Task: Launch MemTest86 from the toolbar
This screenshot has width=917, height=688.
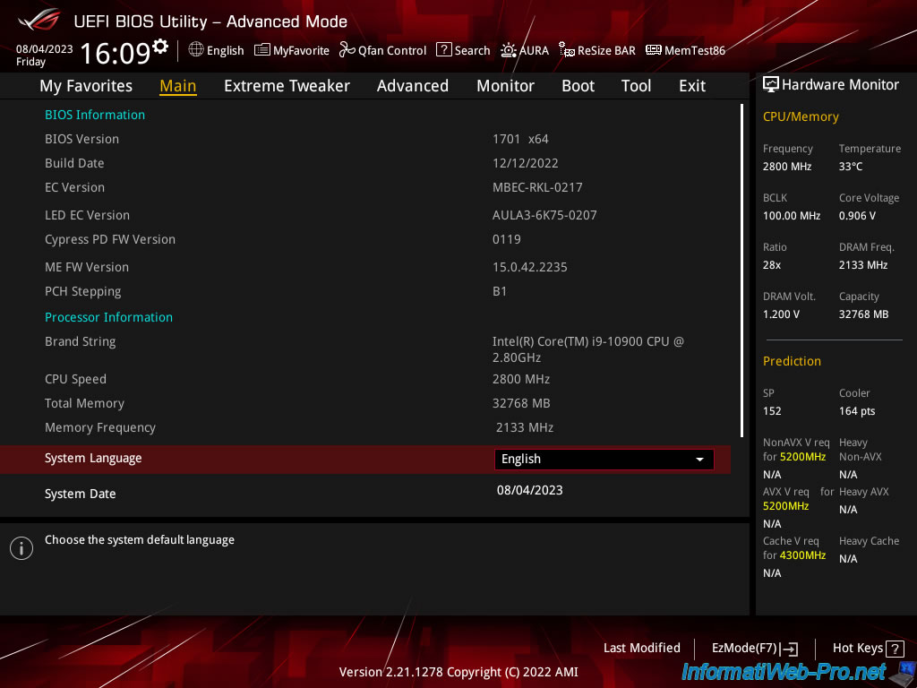Action: point(685,50)
